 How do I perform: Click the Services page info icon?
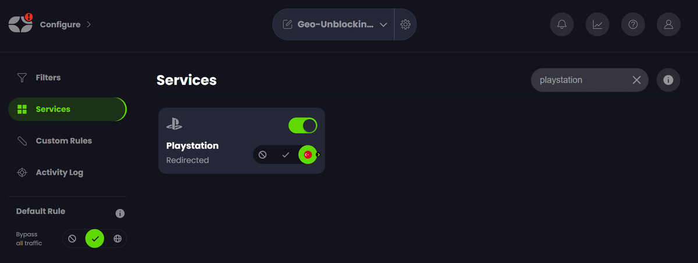click(668, 80)
